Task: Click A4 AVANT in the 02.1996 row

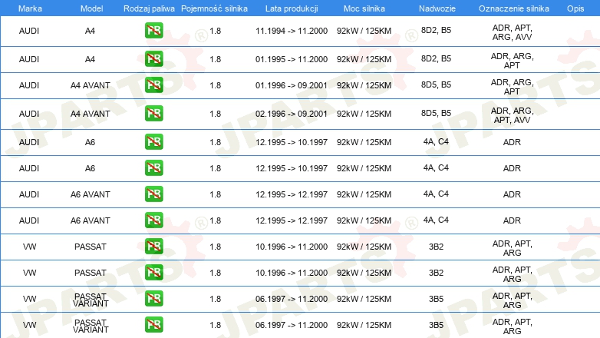Action: [91, 114]
